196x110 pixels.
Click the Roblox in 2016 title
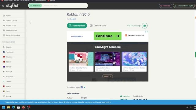(78, 14)
